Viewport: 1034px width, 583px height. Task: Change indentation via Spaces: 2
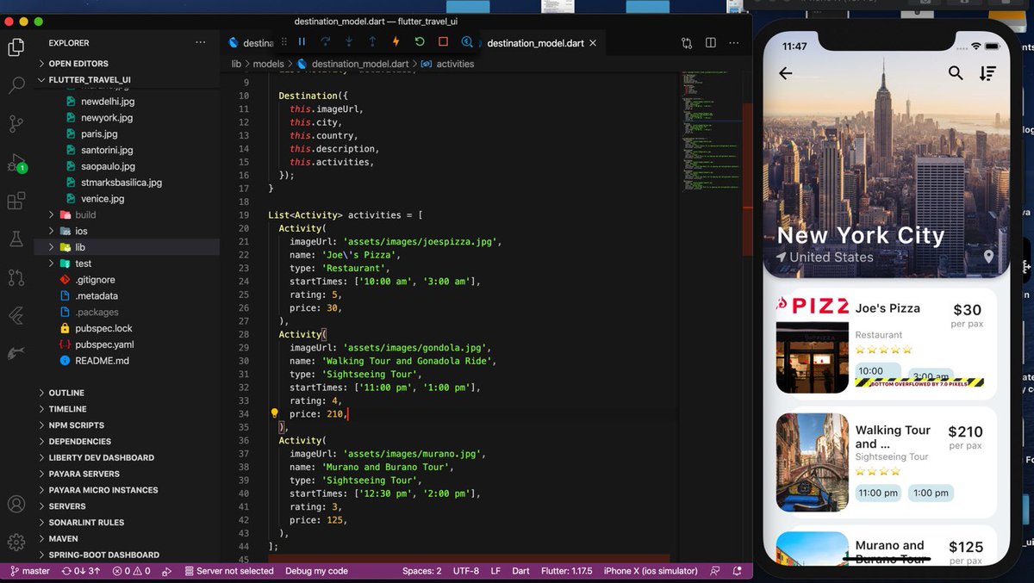[421, 571]
